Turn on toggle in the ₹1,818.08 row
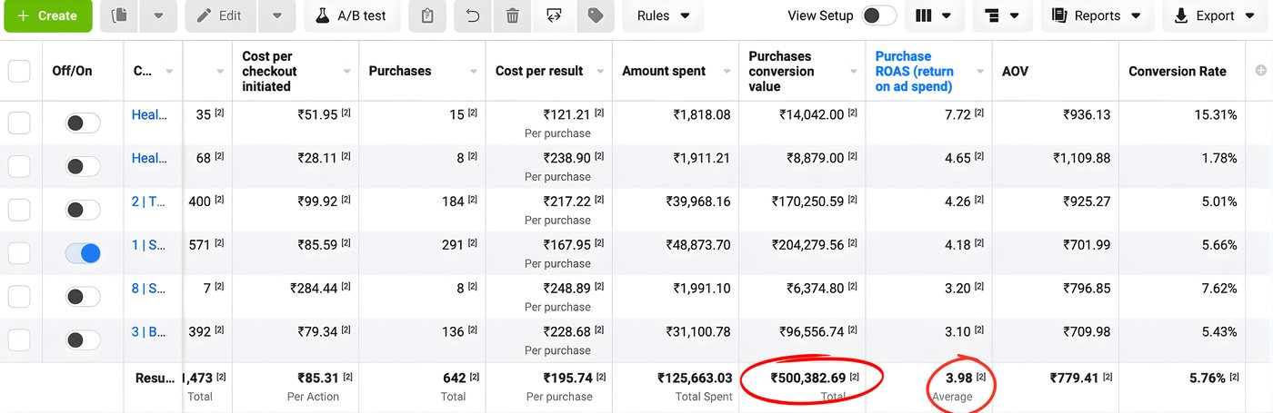The image size is (1273, 413). tap(83, 123)
